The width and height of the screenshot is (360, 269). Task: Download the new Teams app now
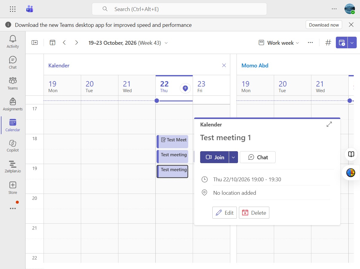324,25
